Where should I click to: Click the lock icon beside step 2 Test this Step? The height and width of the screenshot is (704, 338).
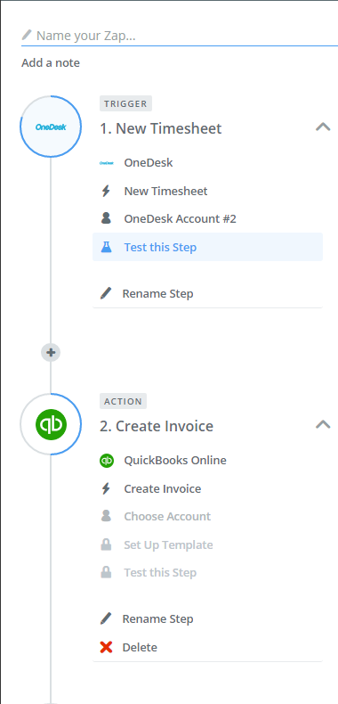106,572
